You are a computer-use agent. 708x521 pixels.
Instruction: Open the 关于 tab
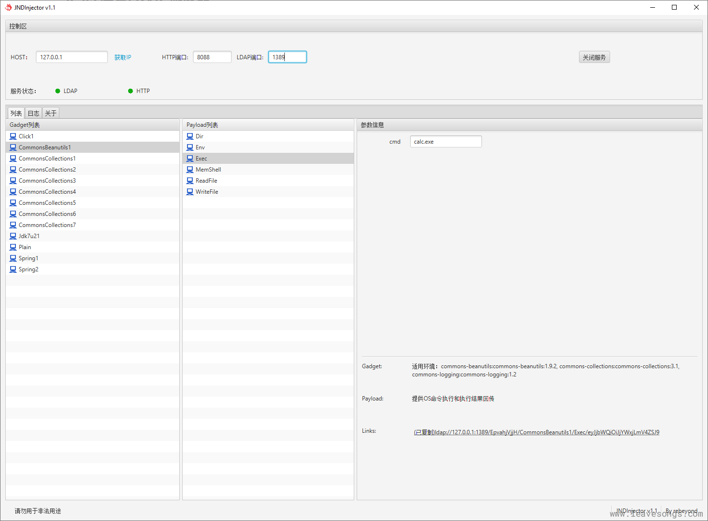pos(51,113)
